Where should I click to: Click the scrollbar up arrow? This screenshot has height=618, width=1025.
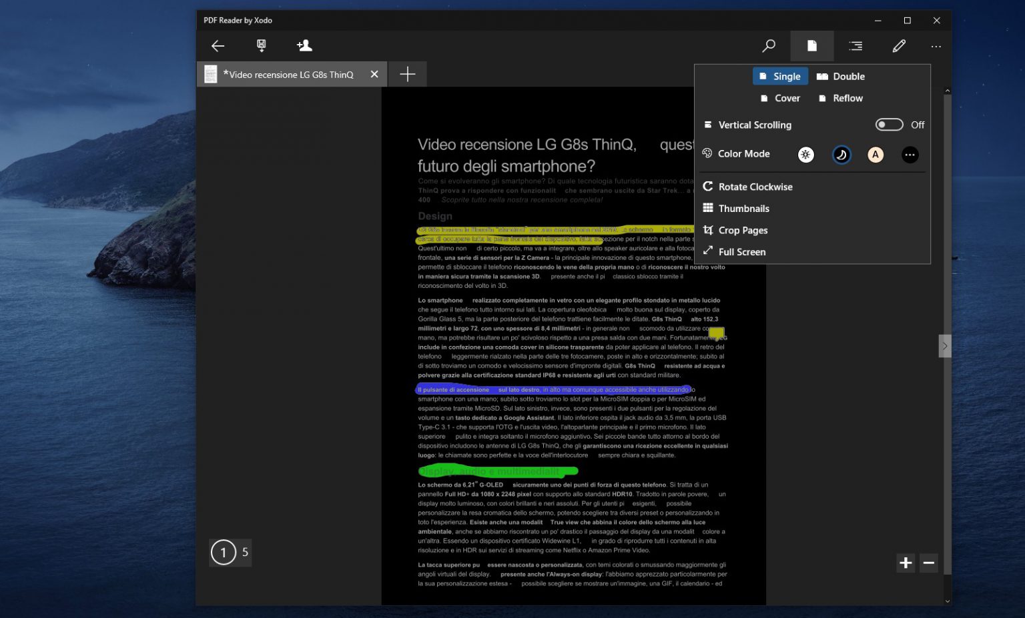[947, 91]
